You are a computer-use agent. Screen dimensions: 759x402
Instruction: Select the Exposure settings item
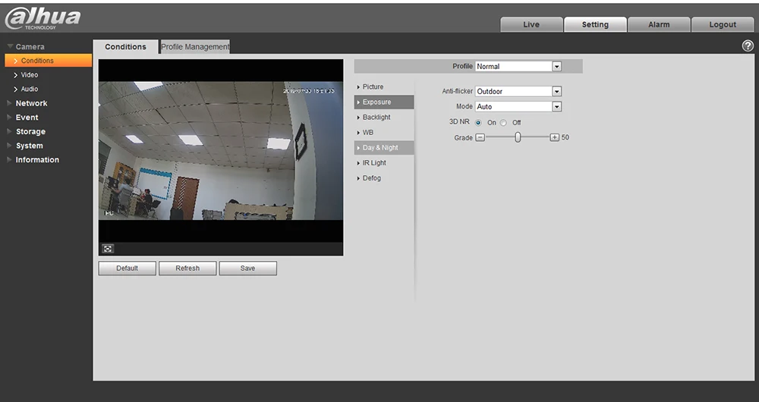[x=384, y=102]
